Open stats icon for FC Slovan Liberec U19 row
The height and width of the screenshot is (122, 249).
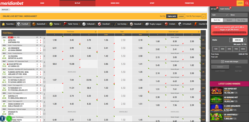pos(44,82)
